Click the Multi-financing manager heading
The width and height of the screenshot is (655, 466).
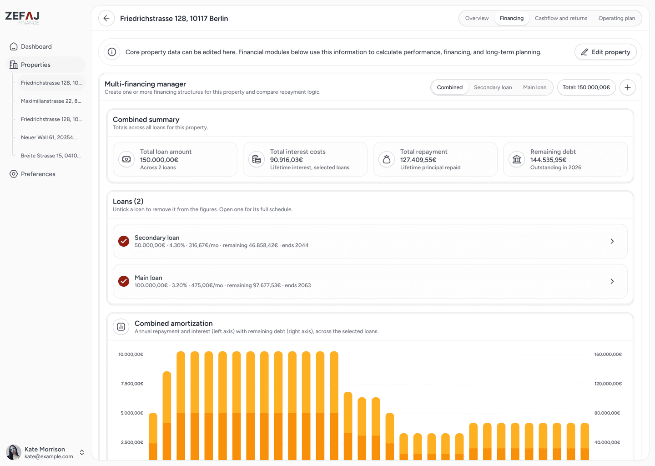(145, 84)
